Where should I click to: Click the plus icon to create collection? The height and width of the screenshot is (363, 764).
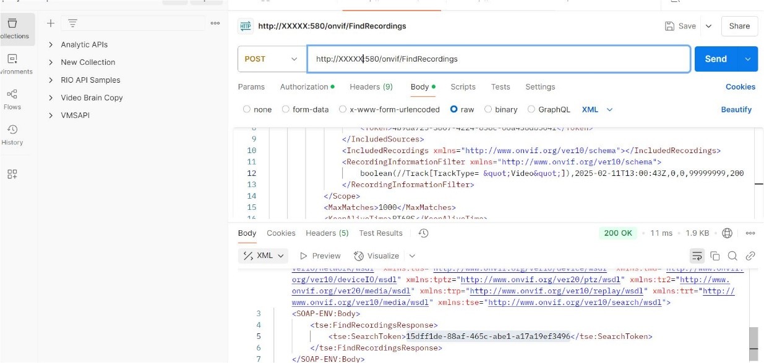click(x=51, y=23)
